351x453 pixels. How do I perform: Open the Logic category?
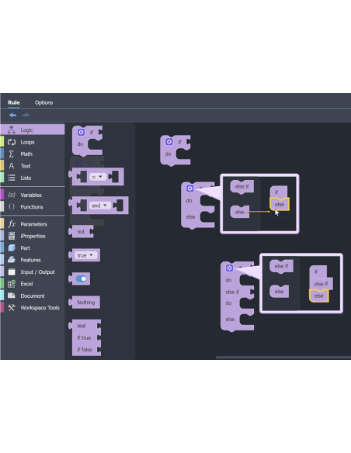point(33,130)
